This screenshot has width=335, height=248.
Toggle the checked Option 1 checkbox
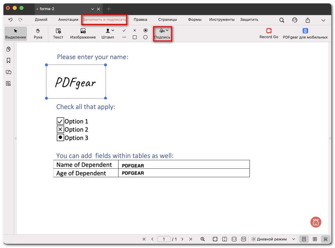(60, 121)
